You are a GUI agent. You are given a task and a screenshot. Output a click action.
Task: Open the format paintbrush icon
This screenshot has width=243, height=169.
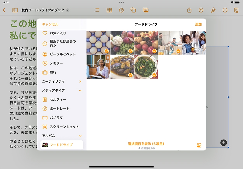(213, 10)
